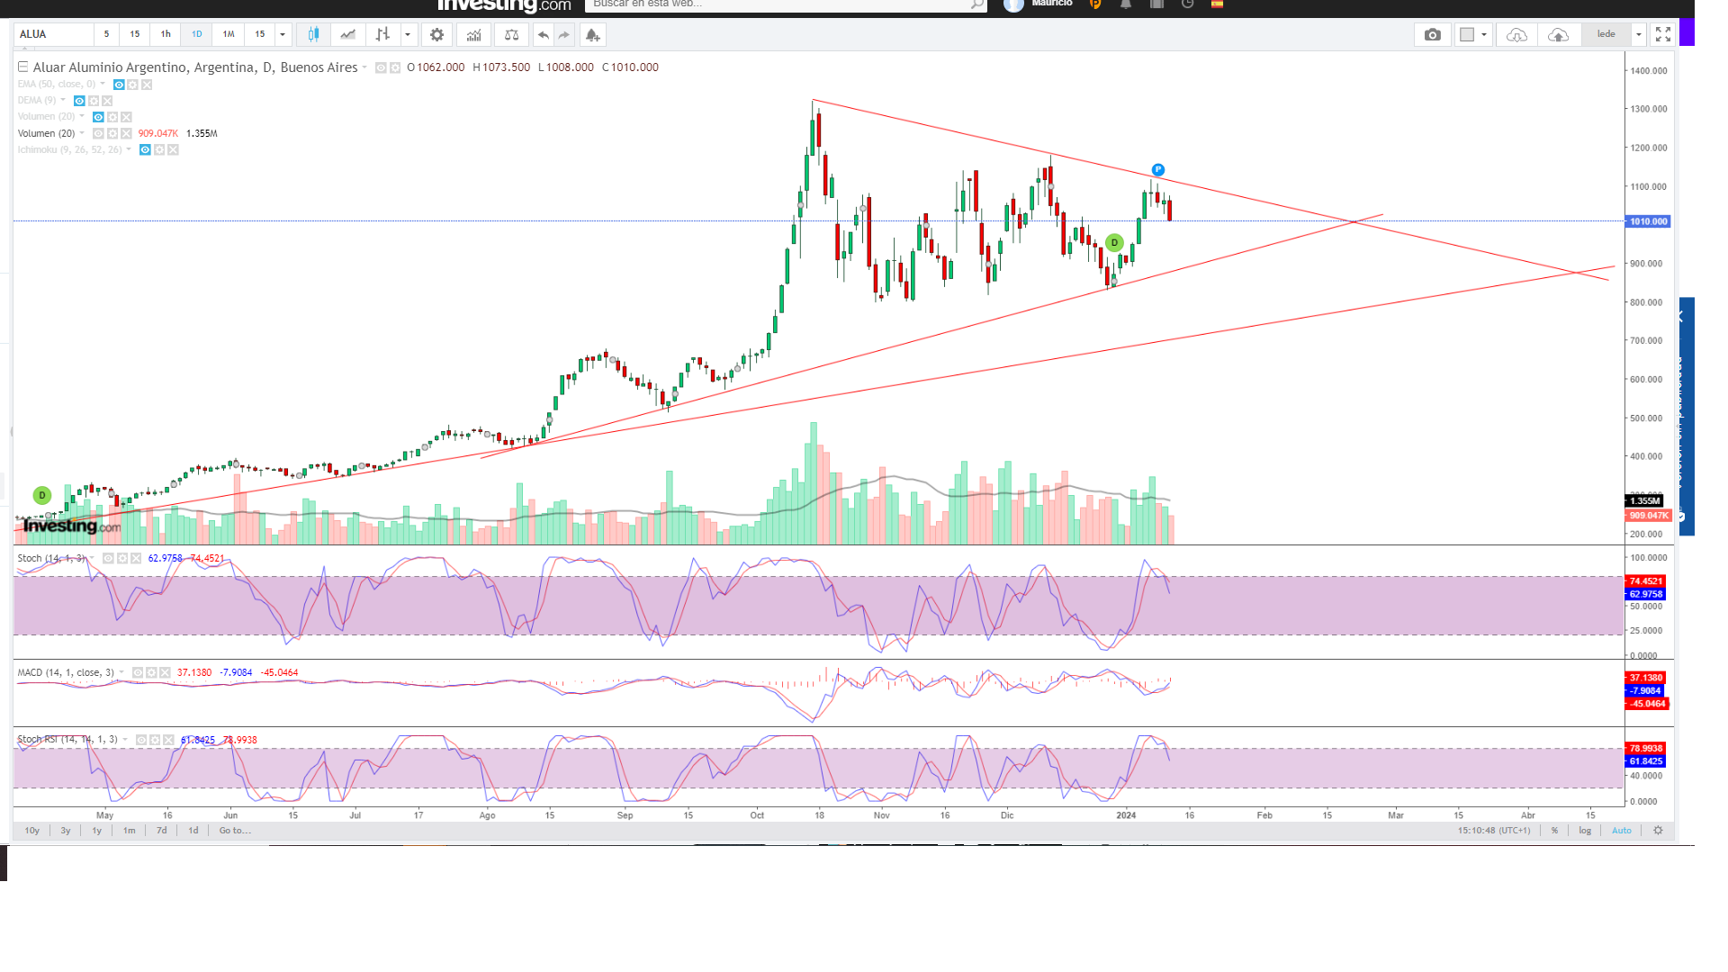The width and height of the screenshot is (1728, 972).
Task: Remove the MACD indicator with X
Action: click(165, 673)
